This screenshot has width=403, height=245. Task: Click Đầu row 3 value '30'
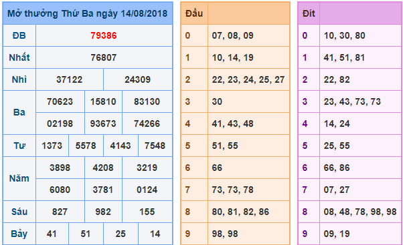pyautogui.click(x=217, y=101)
